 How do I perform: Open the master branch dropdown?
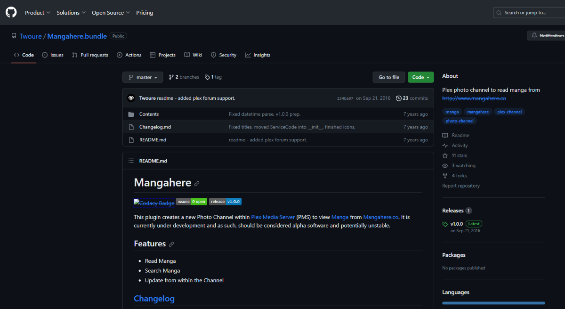coord(143,77)
